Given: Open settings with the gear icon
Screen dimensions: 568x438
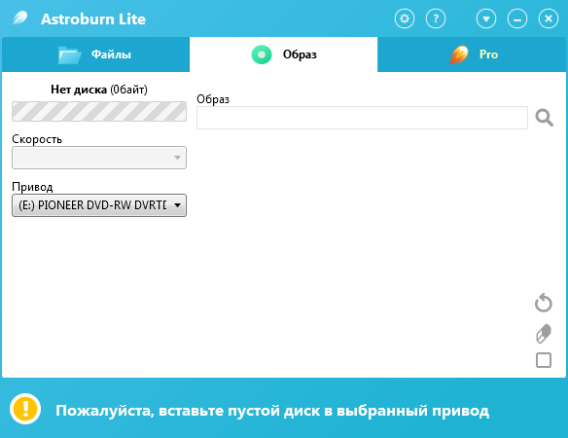Looking at the screenshot, I should (405, 18).
